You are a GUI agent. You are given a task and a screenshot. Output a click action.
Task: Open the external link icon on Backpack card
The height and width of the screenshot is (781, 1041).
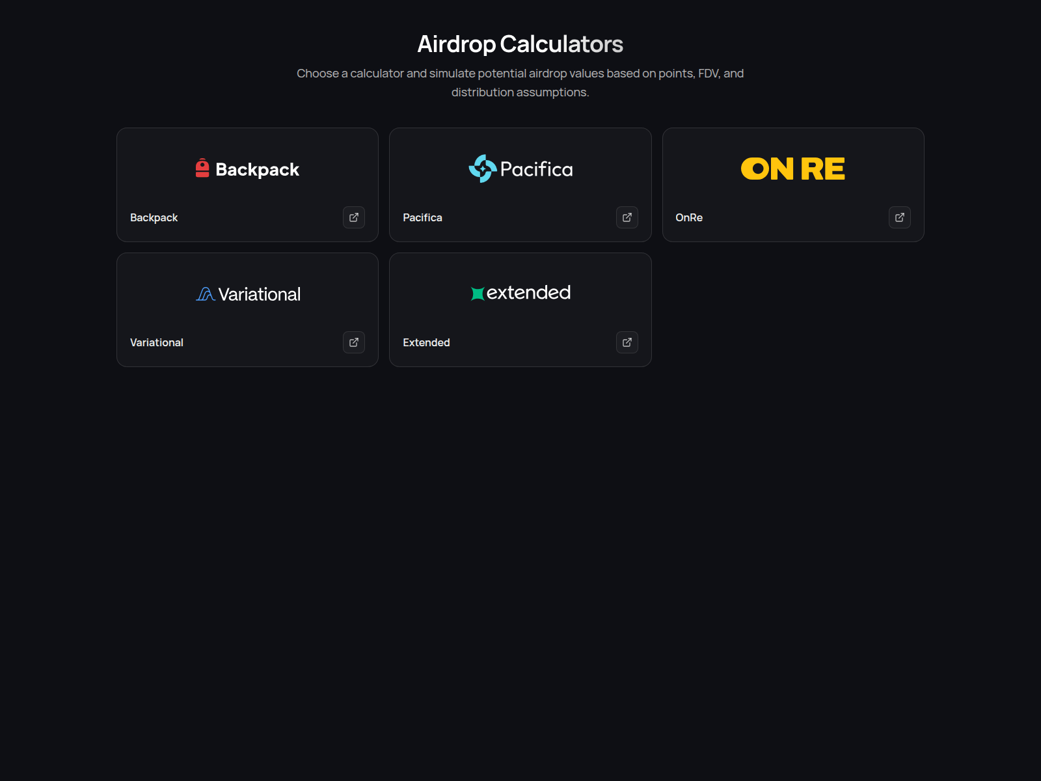[354, 217]
